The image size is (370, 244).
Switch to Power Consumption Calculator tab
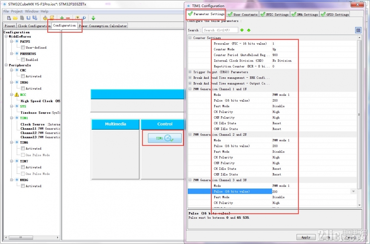click(x=103, y=26)
